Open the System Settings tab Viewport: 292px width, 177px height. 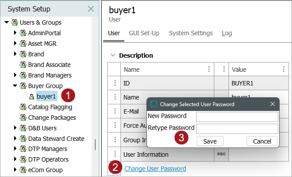pos(191,33)
